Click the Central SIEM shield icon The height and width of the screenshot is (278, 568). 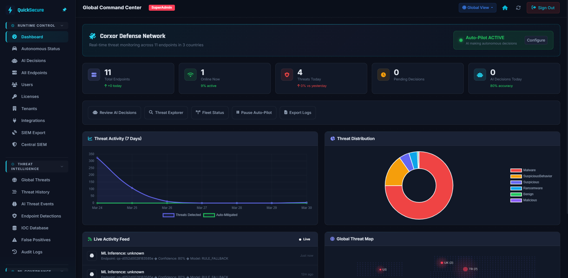[x=14, y=144]
